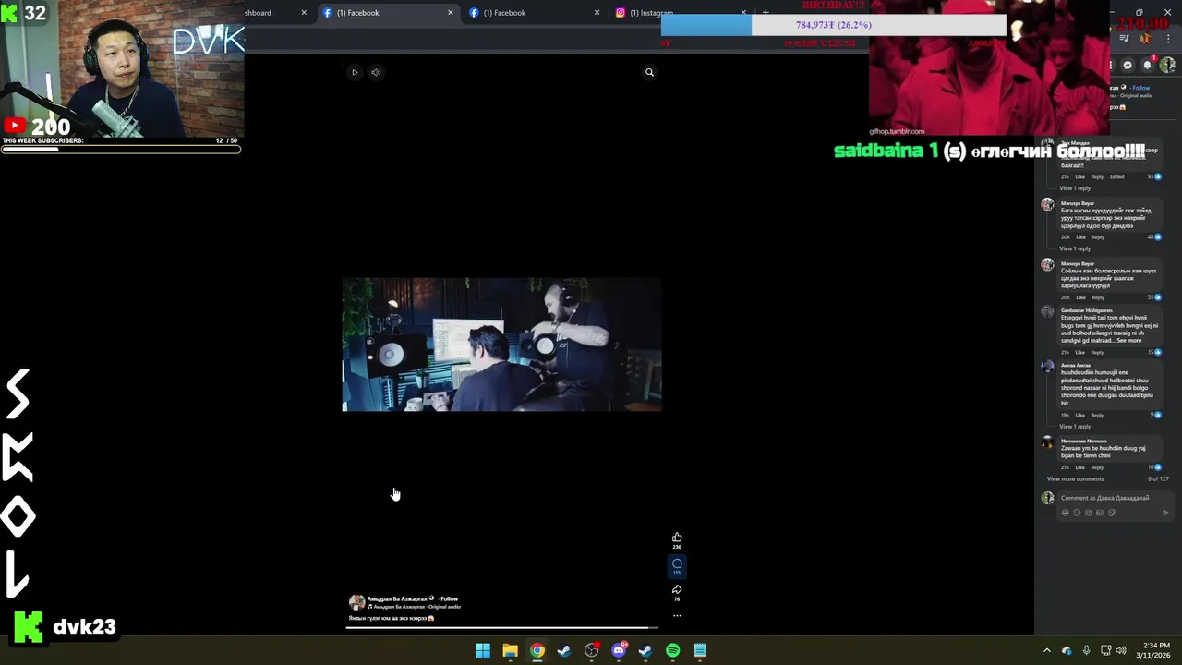The width and height of the screenshot is (1182, 665).
Task: Reply to Namuunaa Namuun's comment
Action: pyautogui.click(x=1098, y=467)
